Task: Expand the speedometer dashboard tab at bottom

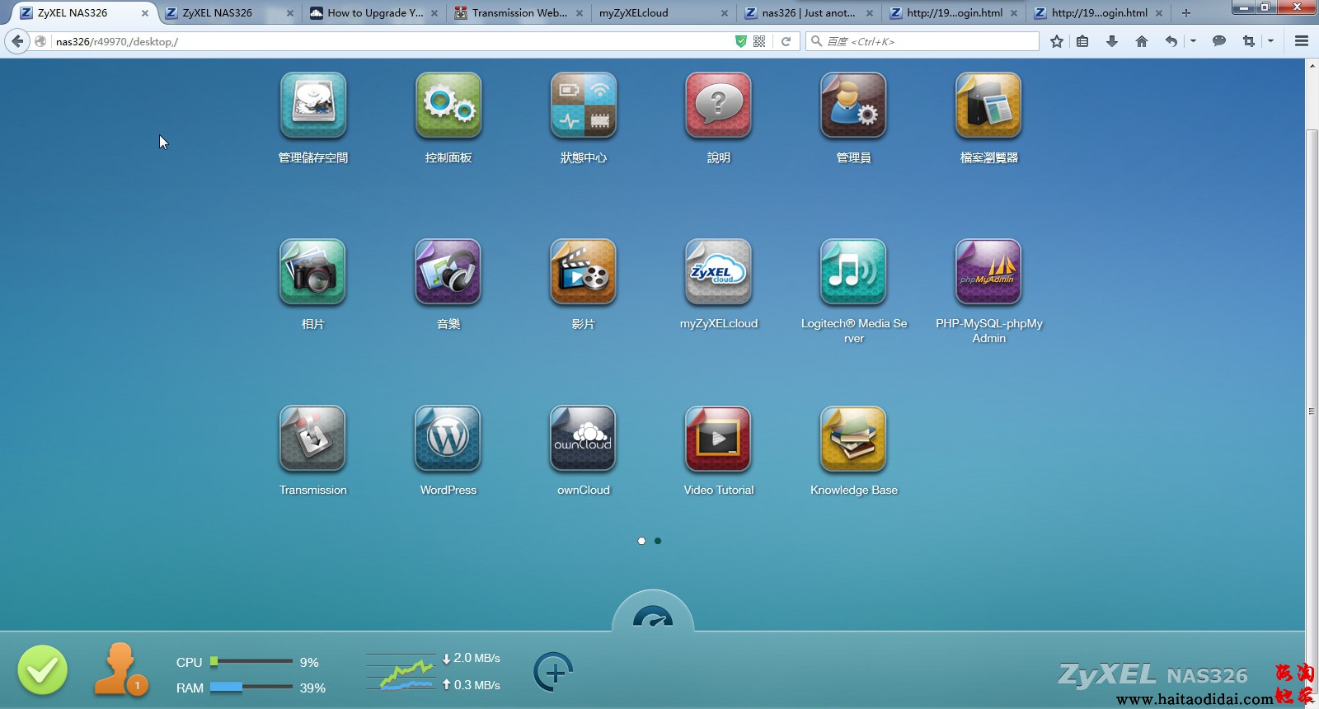Action: tap(653, 616)
